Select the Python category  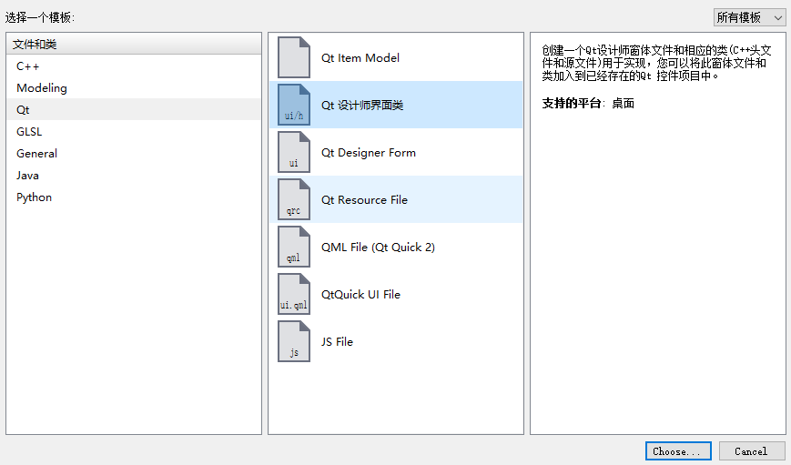tap(134, 197)
